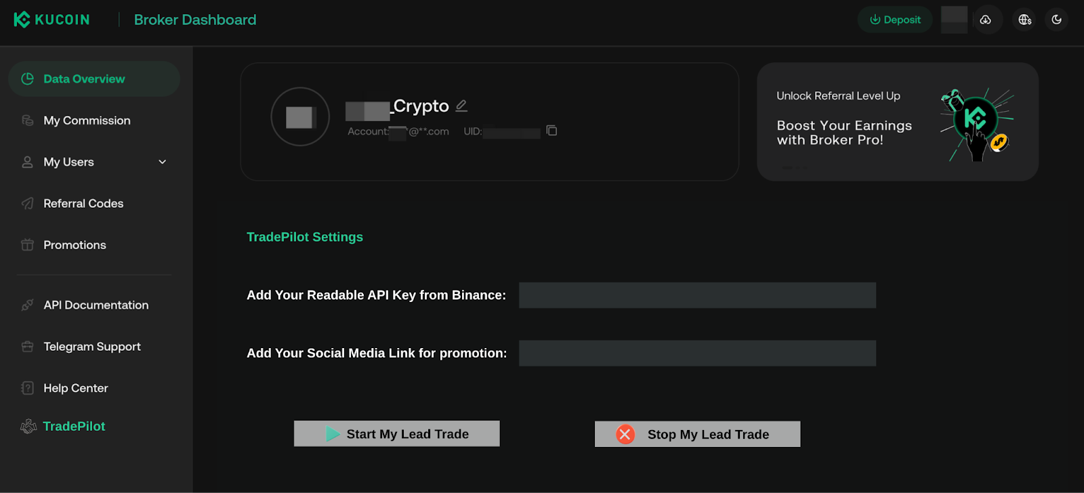Click the profile avatar circle

click(299, 116)
